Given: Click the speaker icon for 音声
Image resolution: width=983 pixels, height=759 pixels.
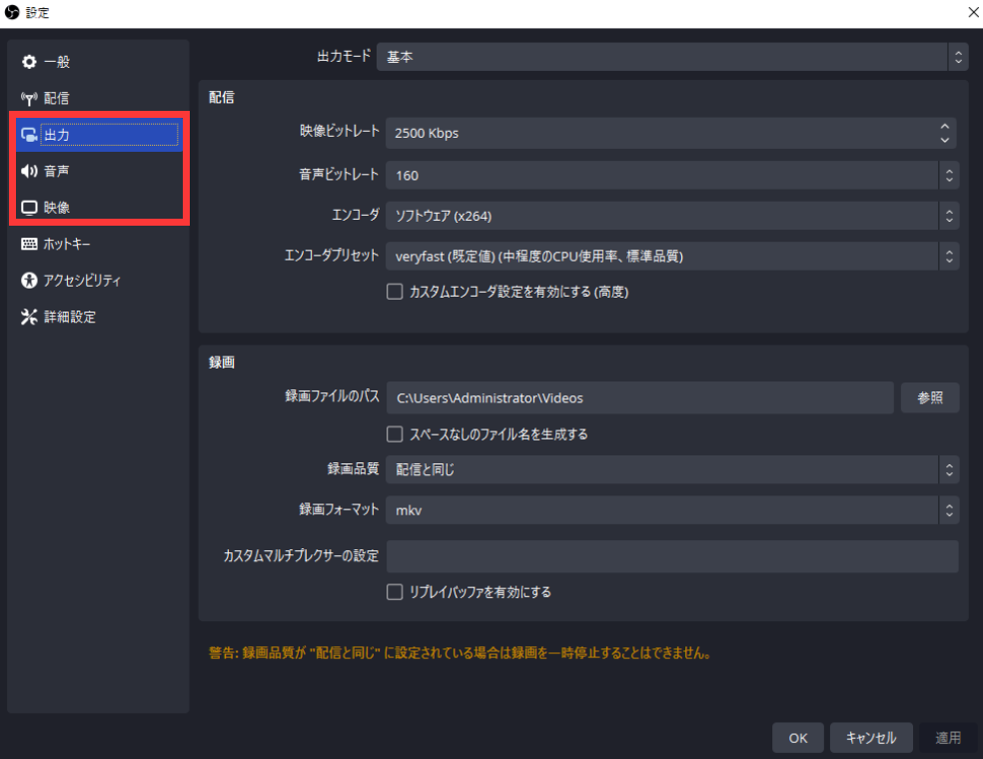Looking at the screenshot, I should coord(29,171).
